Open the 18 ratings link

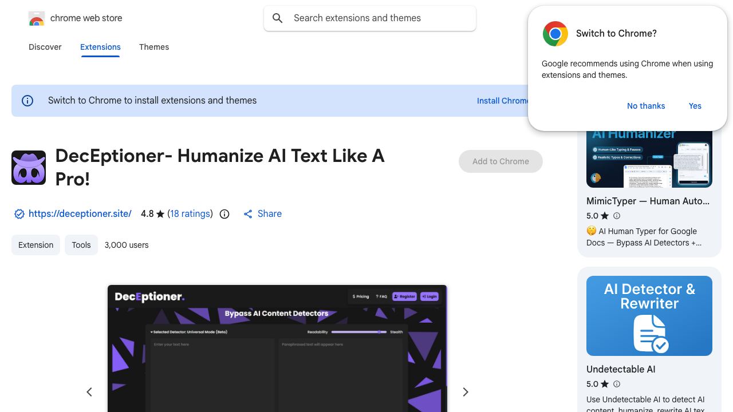click(190, 213)
